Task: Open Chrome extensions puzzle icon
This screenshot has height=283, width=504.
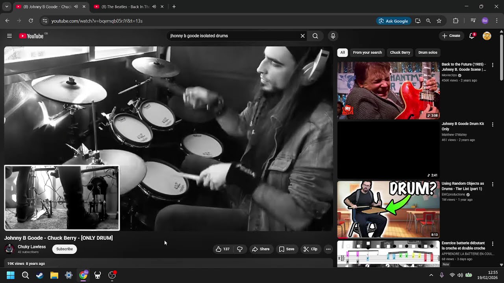Action: (x=456, y=21)
